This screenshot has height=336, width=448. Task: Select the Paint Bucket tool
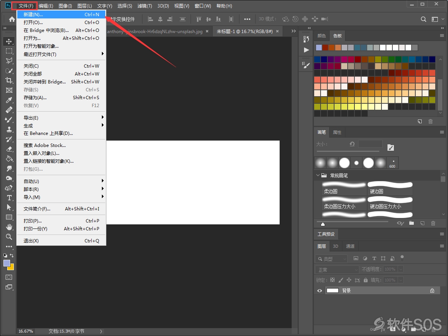[x=9, y=159]
